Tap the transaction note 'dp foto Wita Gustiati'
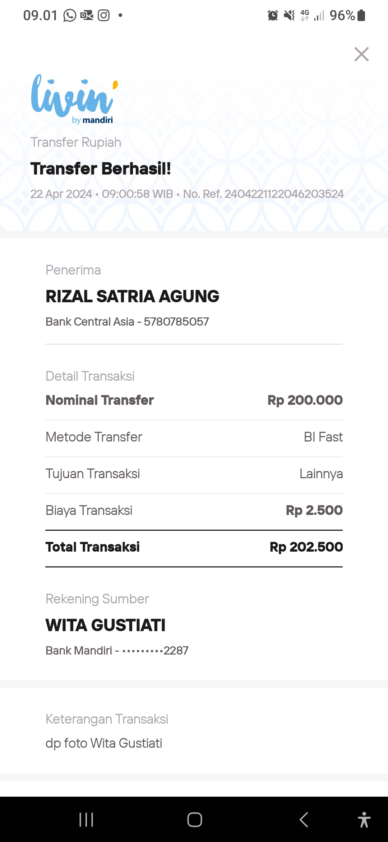388x842 pixels. pos(104,743)
